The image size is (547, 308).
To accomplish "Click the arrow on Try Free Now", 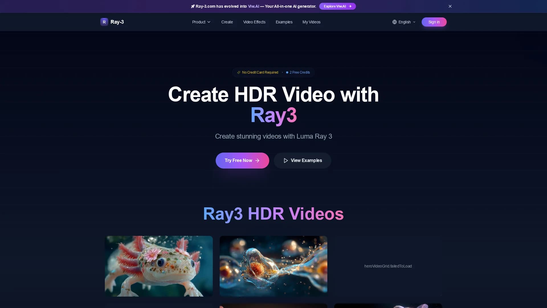I will 258,161.
